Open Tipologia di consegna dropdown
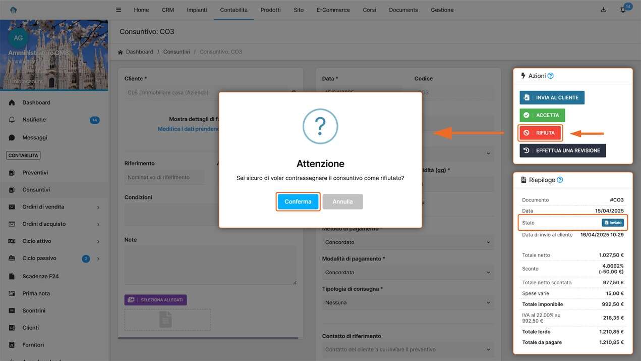The width and height of the screenshot is (641, 361). tap(407, 302)
